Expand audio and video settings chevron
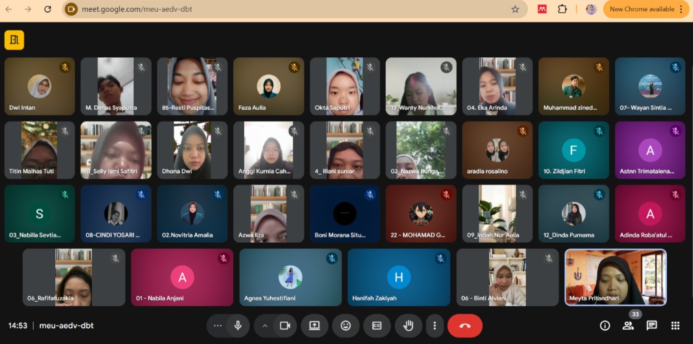The width and height of the screenshot is (693, 344). click(x=265, y=326)
